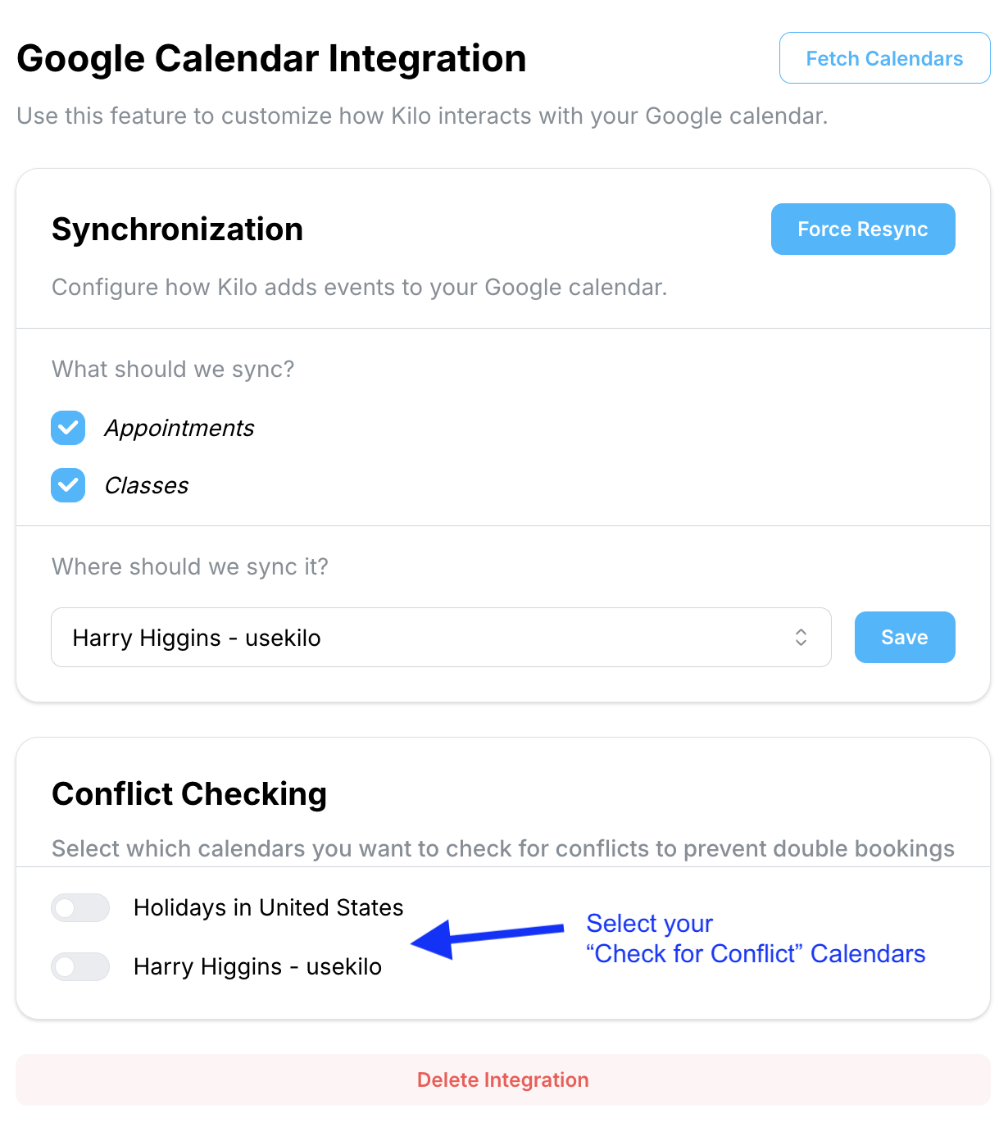Save the sync calendar selection
This screenshot has width=1008, height=1136.
(905, 637)
